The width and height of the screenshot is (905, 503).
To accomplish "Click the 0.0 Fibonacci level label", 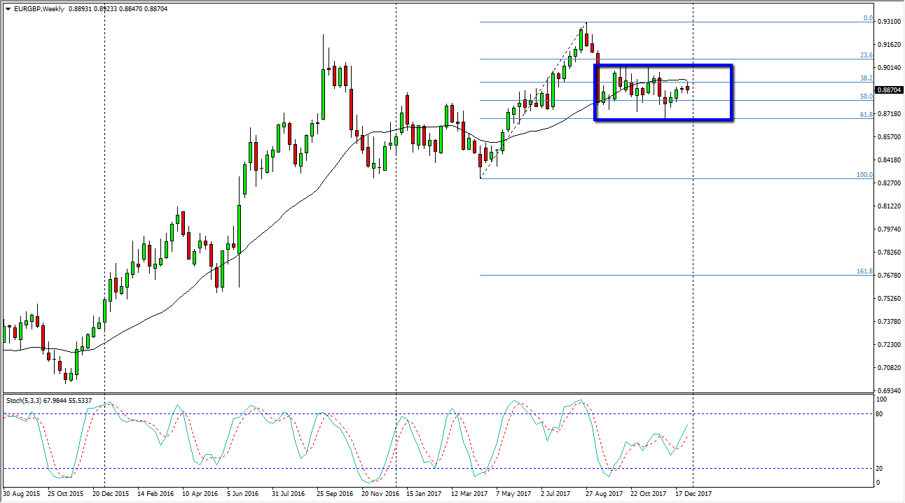I will click(x=867, y=18).
